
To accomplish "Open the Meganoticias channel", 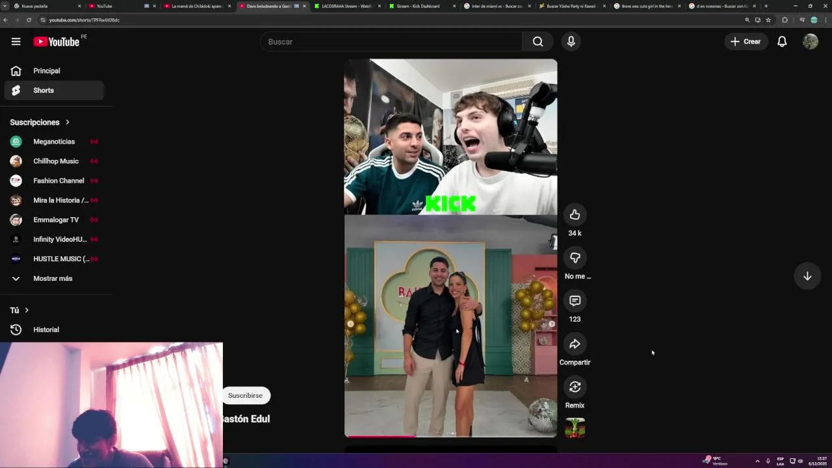I will pyautogui.click(x=54, y=142).
